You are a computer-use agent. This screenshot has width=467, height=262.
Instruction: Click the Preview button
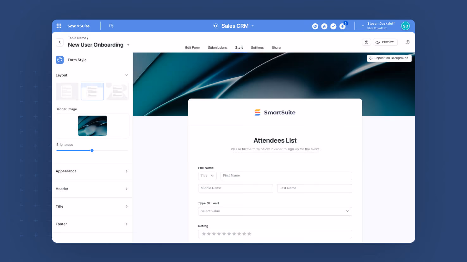385,42
